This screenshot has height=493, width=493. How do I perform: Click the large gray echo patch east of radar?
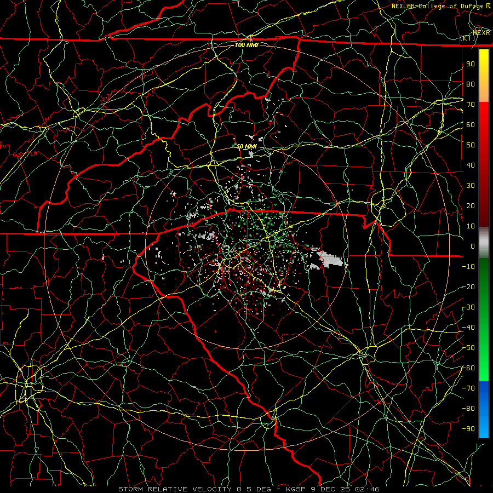pyautogui.click(x=330, y=260)
